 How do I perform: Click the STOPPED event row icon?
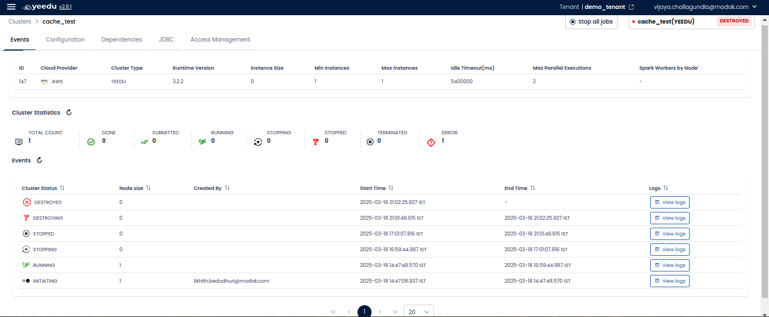coord(26,234)
